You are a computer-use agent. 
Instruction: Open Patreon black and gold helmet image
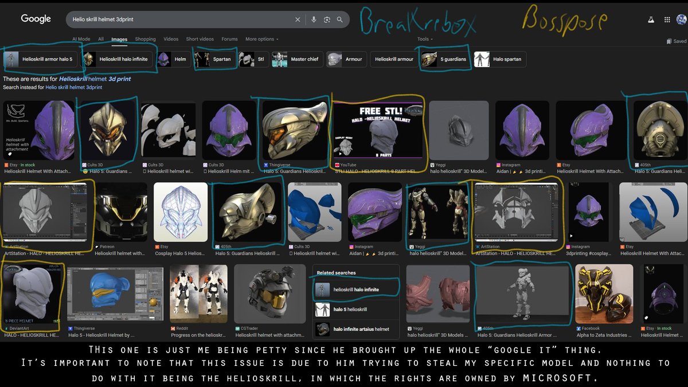122,212
